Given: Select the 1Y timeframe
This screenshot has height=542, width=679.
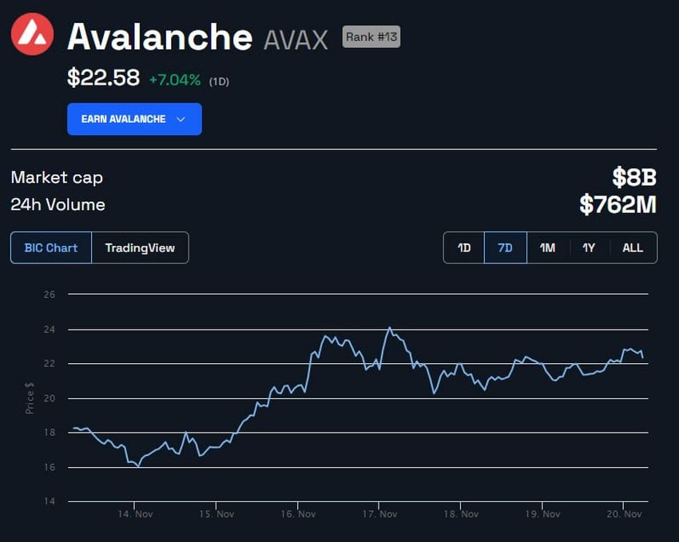Looking at the screenshot, I should [x=588, y=247].
